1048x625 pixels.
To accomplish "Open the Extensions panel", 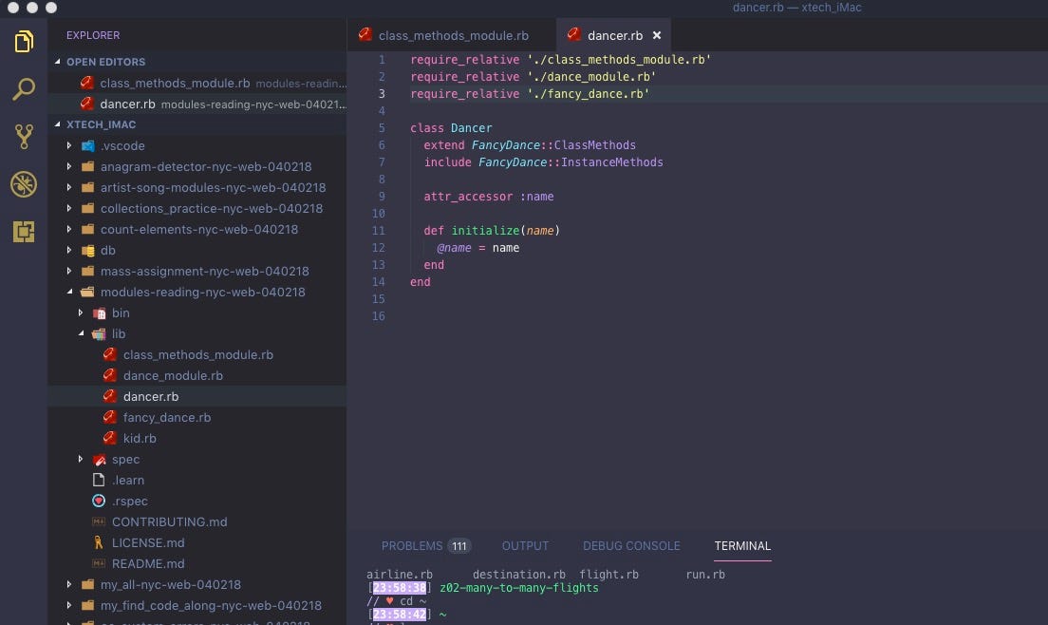I will point(23,231).
